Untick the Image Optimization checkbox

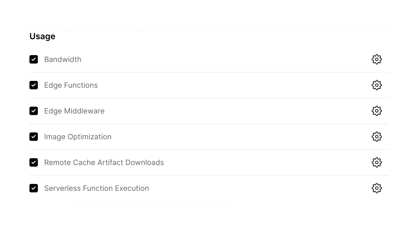coord(34,136)
